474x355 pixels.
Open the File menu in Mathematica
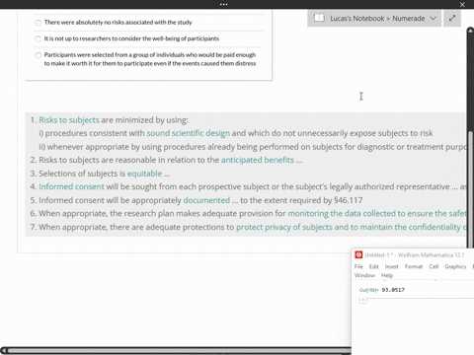[358, 266]
